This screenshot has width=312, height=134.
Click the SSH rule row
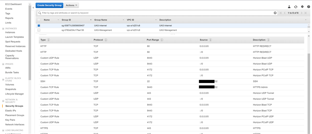coord(171,81)
